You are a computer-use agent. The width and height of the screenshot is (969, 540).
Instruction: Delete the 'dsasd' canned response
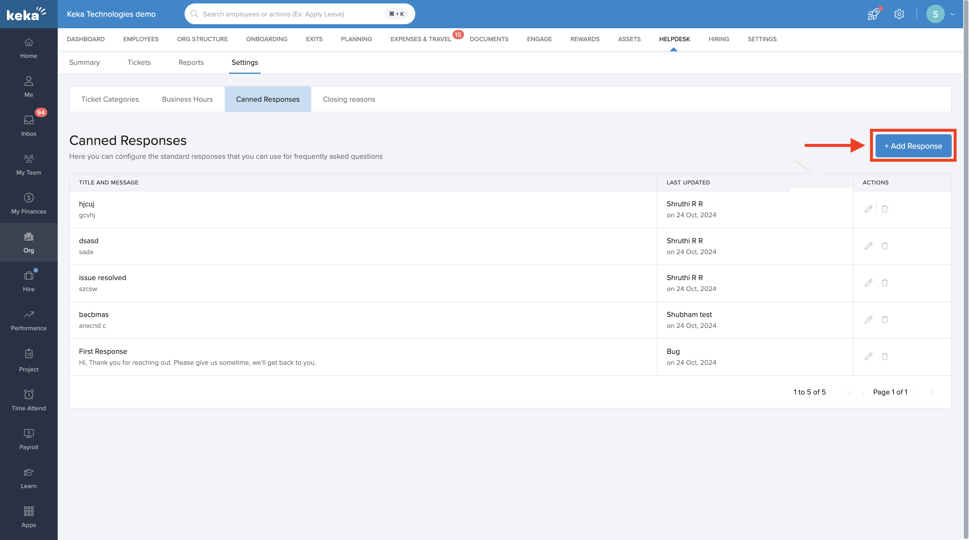(x=885, y=246)
